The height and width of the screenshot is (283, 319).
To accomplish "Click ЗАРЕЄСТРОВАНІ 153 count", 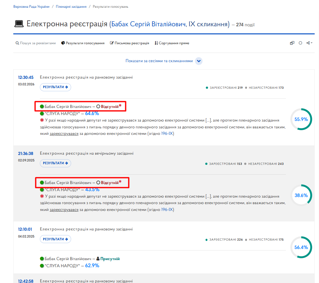I will (223, 164).
